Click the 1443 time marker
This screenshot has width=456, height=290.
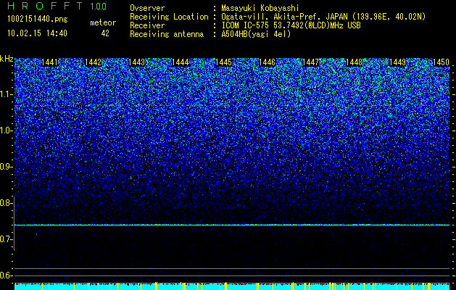click(137, 62)
